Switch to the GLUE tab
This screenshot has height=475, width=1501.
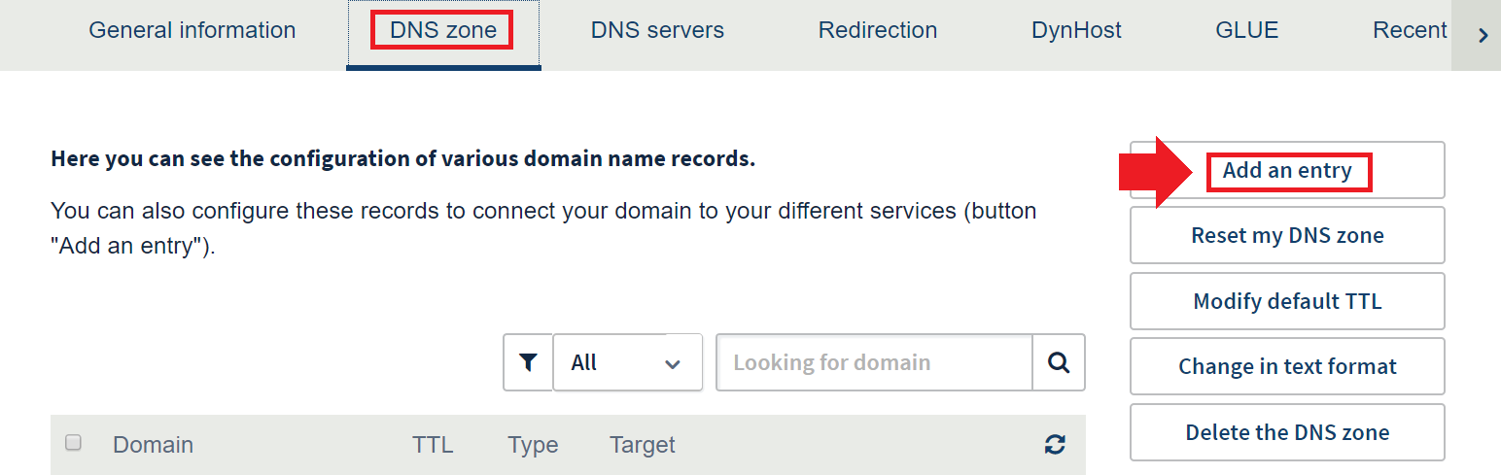1246,31
